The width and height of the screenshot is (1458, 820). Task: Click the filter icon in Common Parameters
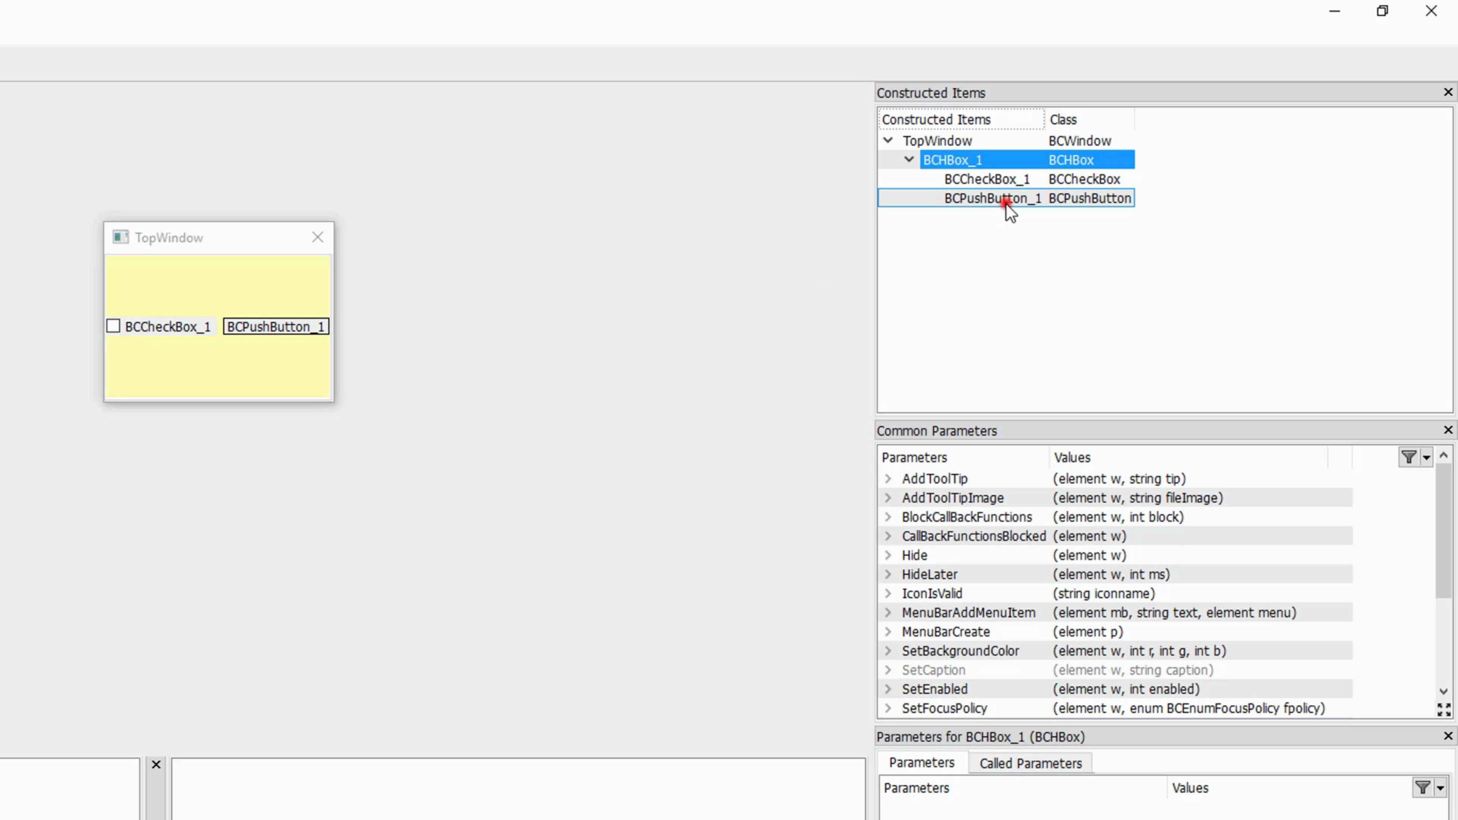click(1409, 457)
